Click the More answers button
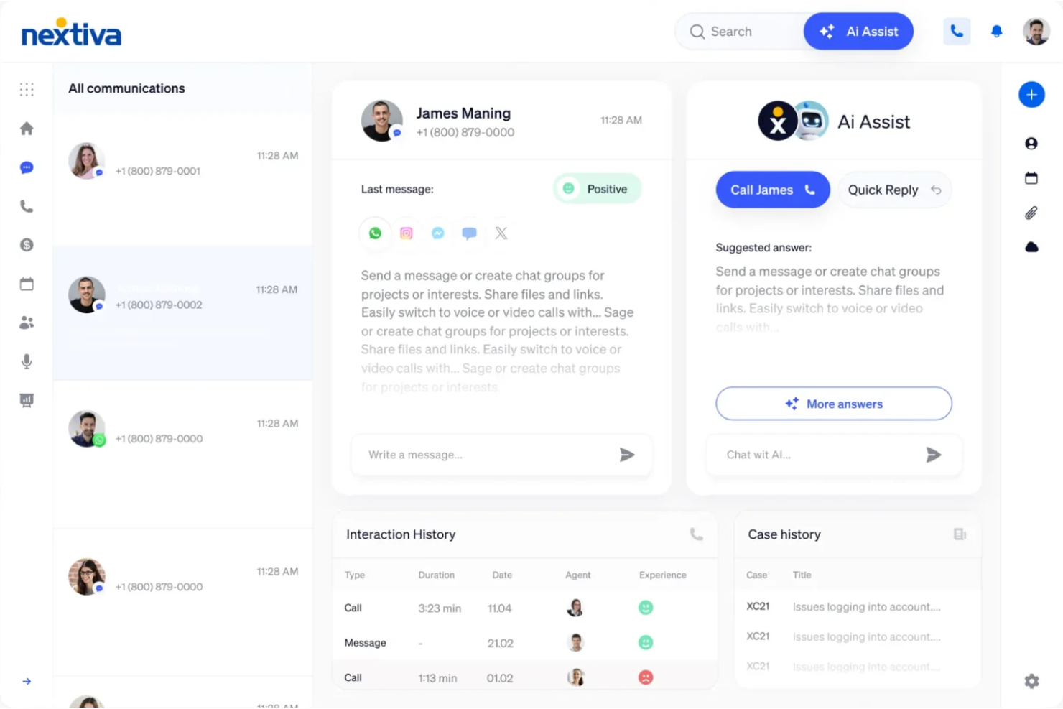This screenshot has width=1063, height=709. [834, 404]
